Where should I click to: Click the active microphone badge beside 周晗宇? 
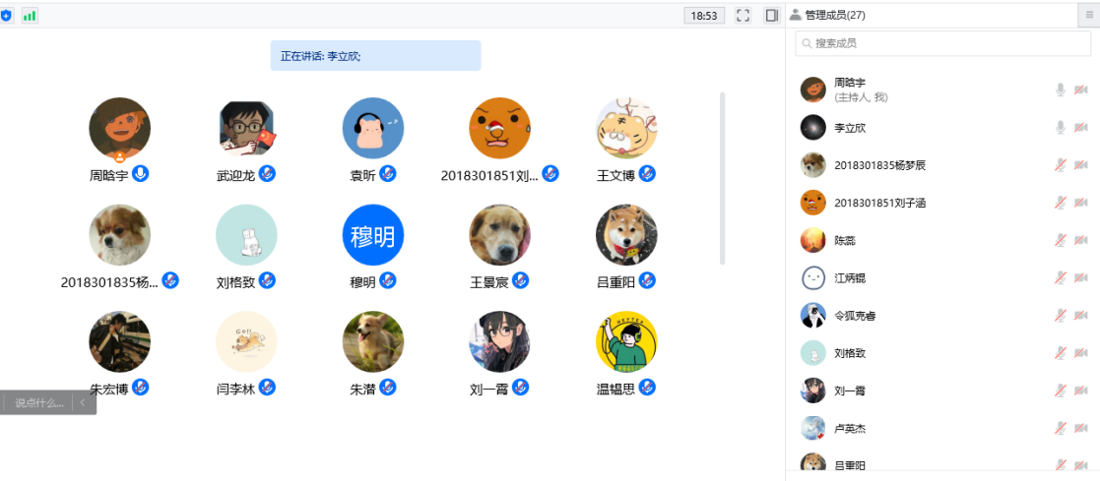tap(141, 174)
